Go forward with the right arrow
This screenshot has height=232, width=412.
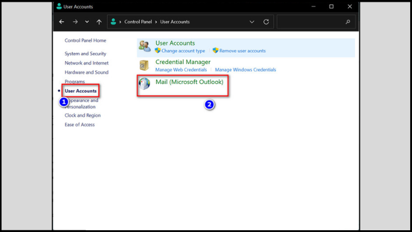click(75, 22)
